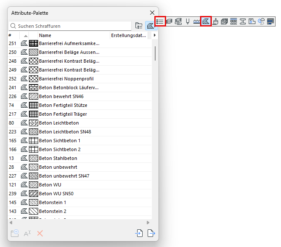Click pattern preview of Betonstein 2

click(x=34, y=211)
